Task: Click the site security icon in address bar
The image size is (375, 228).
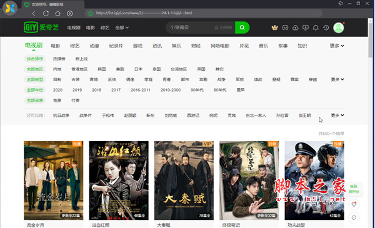Action: 91,13
